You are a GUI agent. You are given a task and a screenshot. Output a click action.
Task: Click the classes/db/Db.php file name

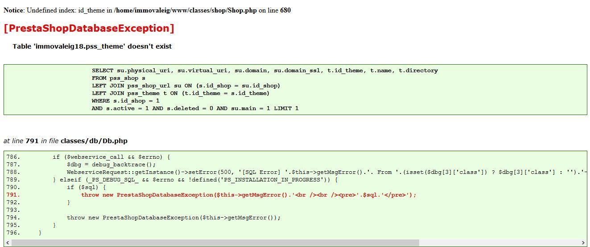pos(94,141)
